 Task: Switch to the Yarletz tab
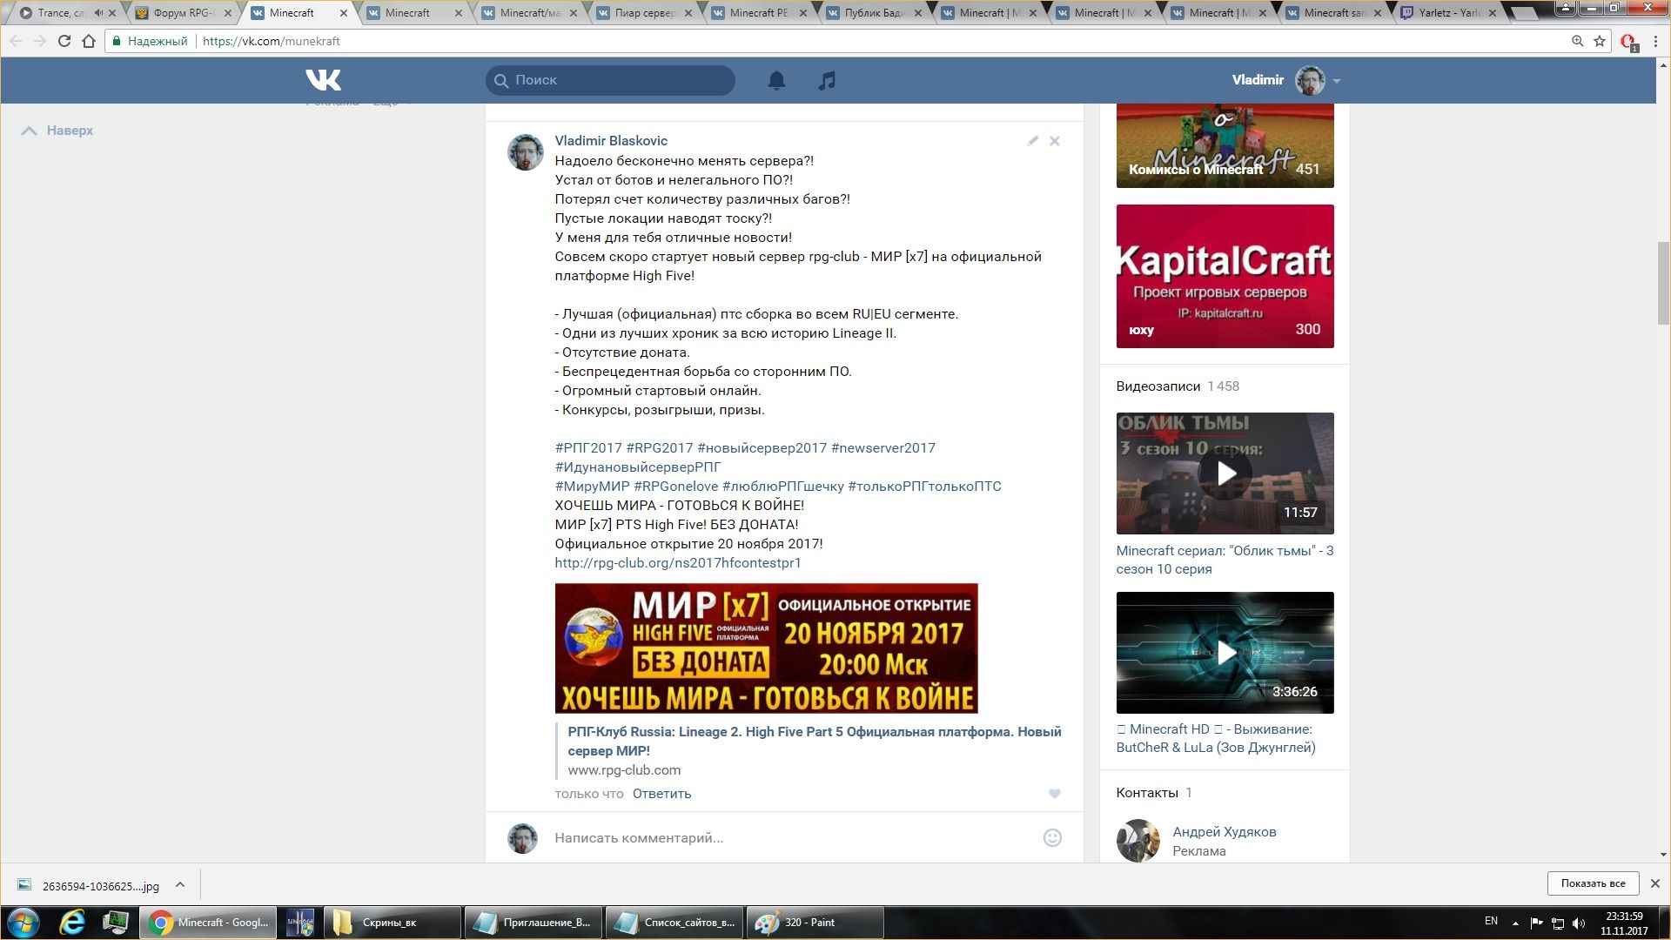(x=1449, y=13)
